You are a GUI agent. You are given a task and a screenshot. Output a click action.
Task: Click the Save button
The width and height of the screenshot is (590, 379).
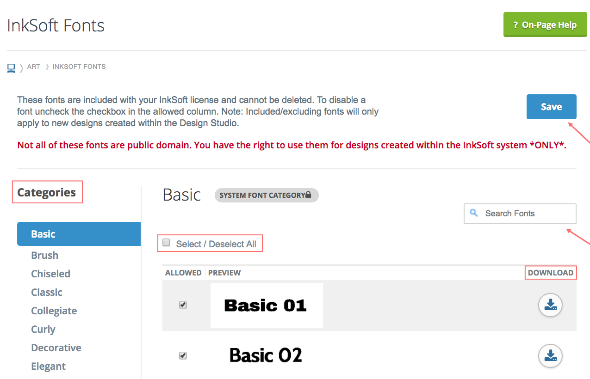pyautogui.click(x=551, y=106)
